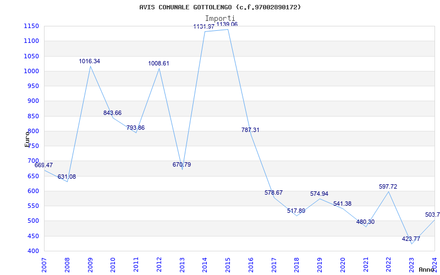Click the 423.77 minimum value label
This screenshot has width=440, height=275.
pyautogui.click(x=411, y=239)
